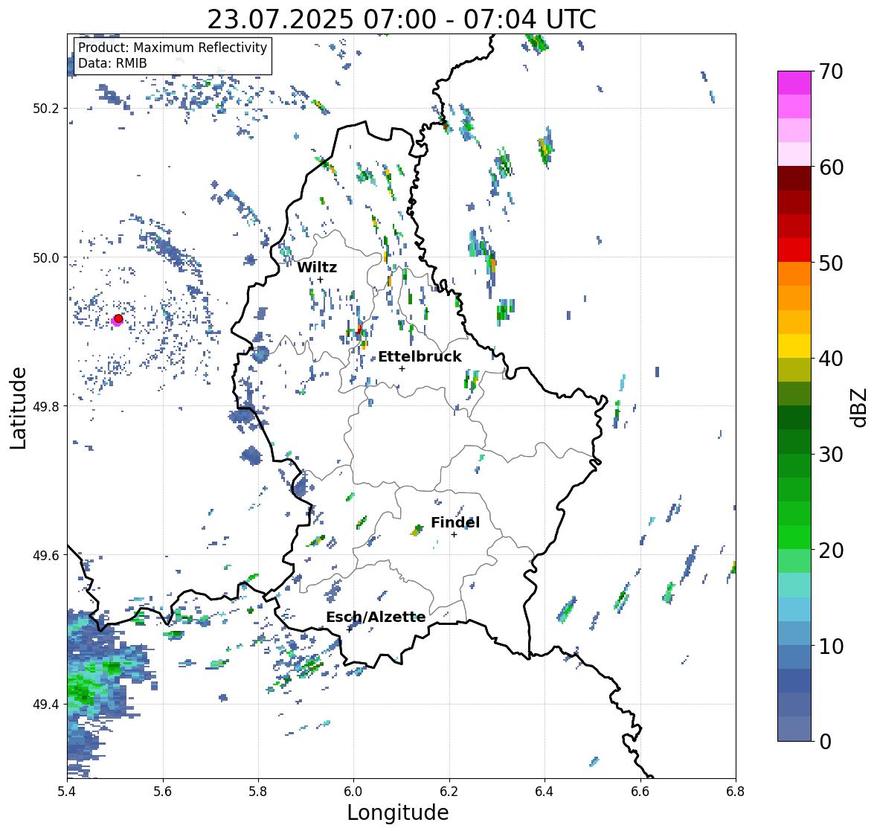Click the Longitude axis title
Image resolution: width=877 pixels, height=831 pixels.
[x=398, y=812]
